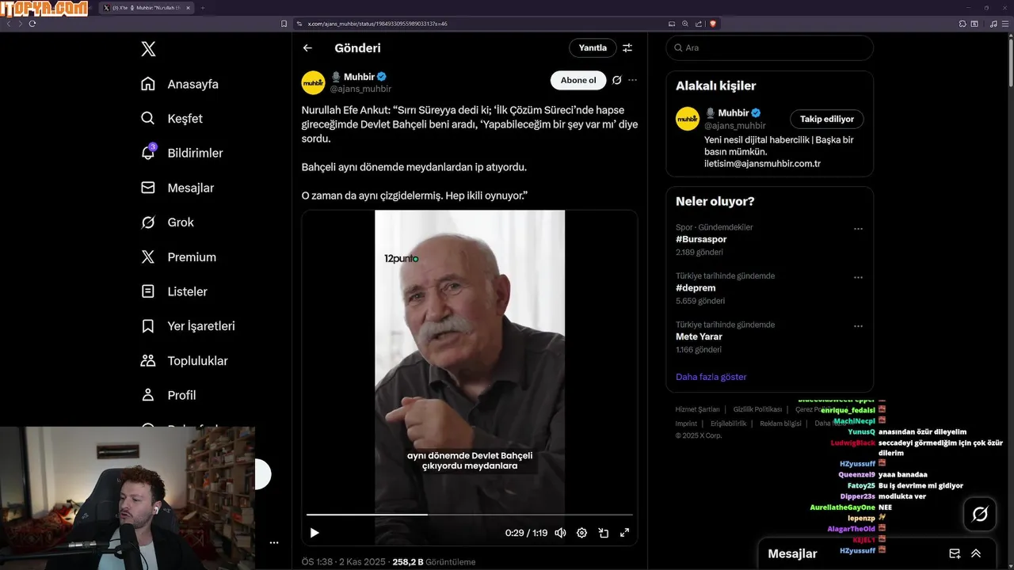This screenshot has width=1014, height=570.
Task: Open Grok from the left sidebar
Action: point(166,222)
